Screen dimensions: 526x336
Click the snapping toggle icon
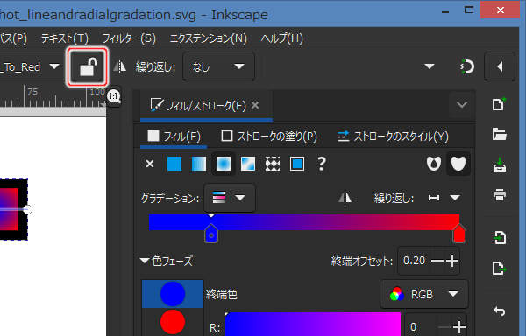[x=467, y=66]
